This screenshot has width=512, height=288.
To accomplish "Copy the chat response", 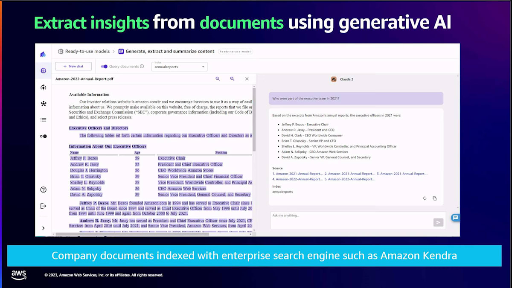I will click(435, 198).
